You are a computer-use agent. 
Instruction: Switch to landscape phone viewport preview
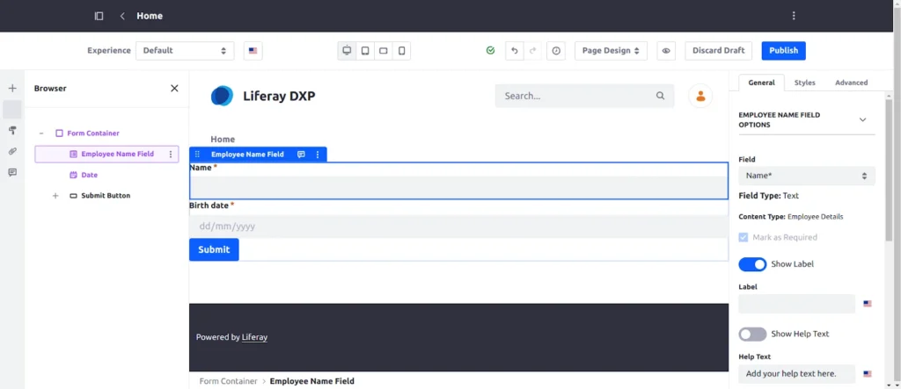(x=384, y=50)
